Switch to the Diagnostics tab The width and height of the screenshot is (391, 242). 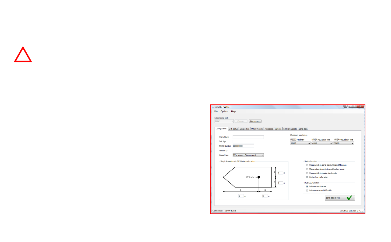click(x=244, y=129)
